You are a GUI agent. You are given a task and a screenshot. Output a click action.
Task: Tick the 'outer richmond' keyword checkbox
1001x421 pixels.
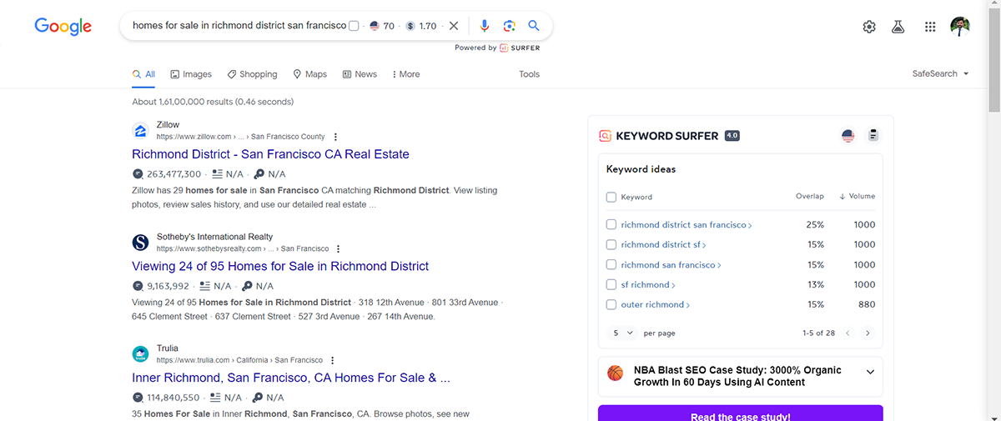611,305
